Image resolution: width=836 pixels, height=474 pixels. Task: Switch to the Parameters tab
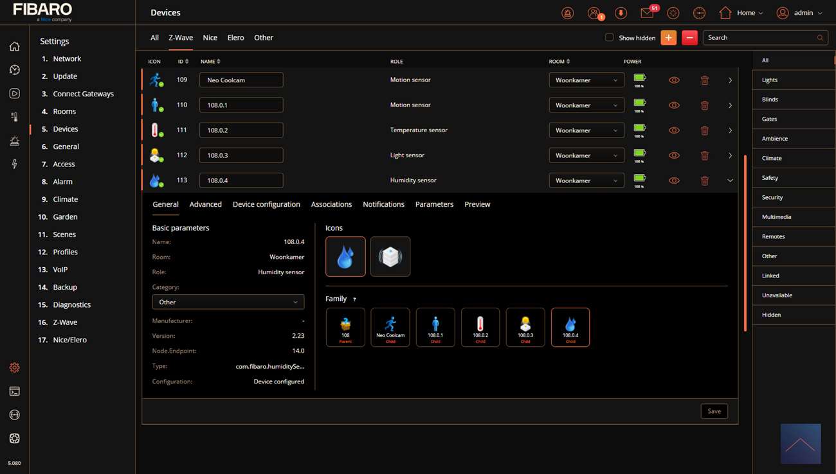pos(434,204)
